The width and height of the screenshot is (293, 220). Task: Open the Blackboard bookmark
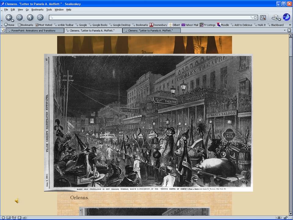(x=275, y=25)
